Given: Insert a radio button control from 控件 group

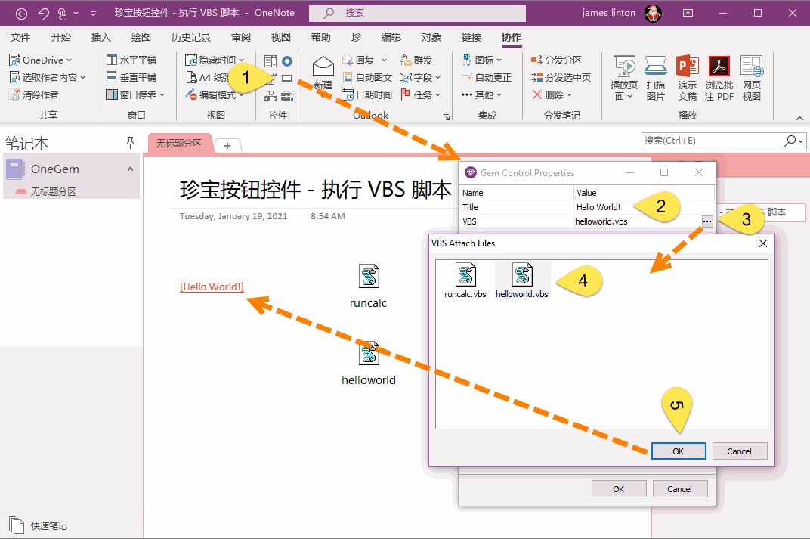Looking at the screenshot, I should 287,61.
